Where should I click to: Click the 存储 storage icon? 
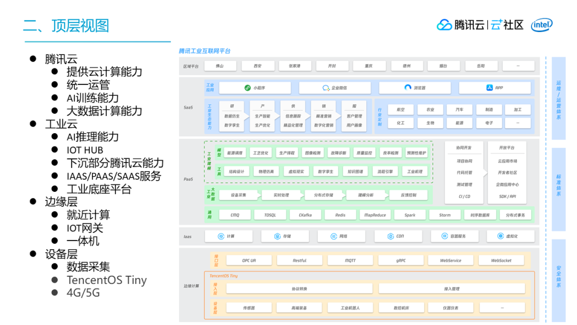coord(277,236)
